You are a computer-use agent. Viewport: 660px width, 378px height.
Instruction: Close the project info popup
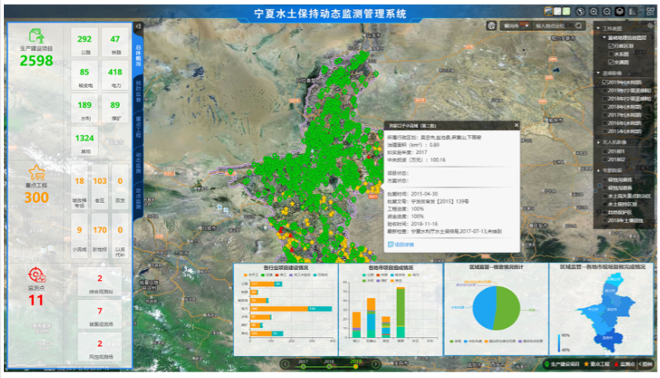tap(516, 124)
